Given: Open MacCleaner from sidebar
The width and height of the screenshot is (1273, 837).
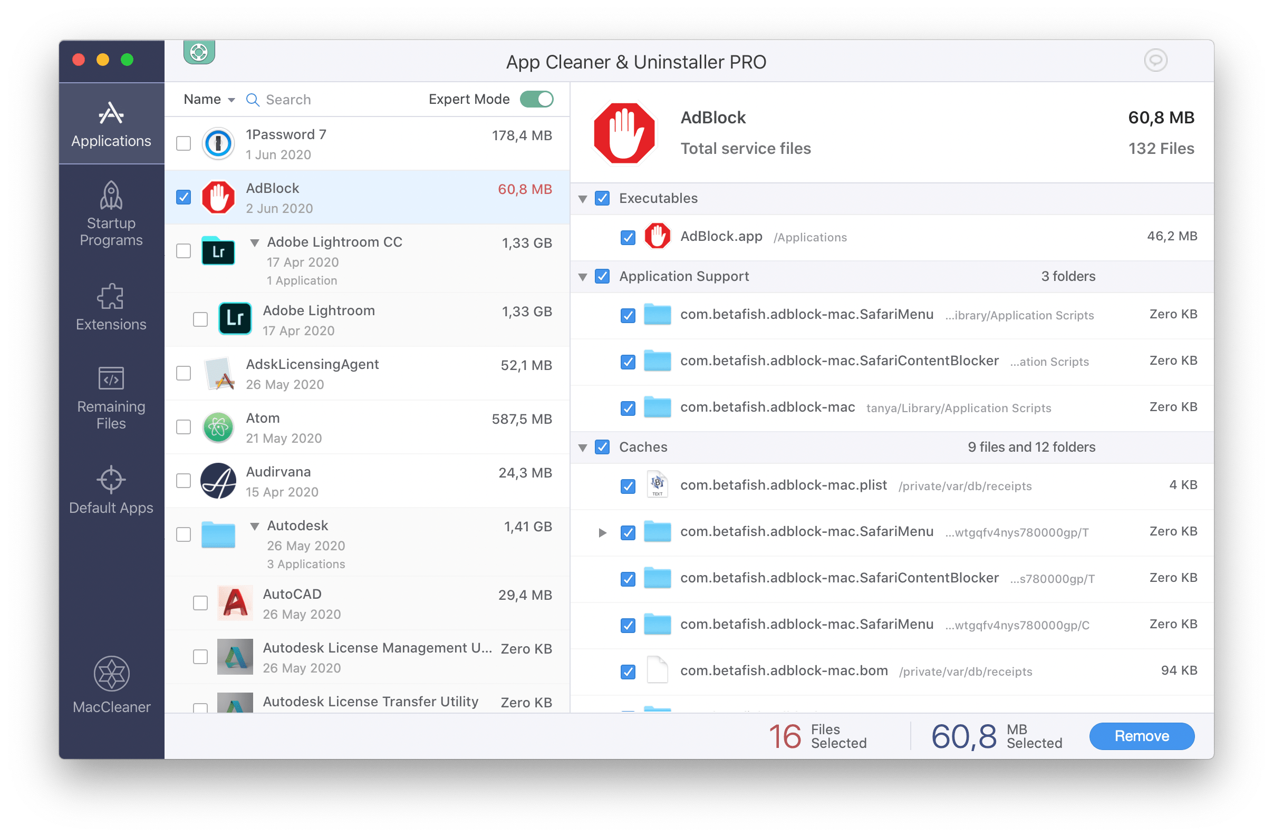Looking at the screenshot, I should [110, 687].
